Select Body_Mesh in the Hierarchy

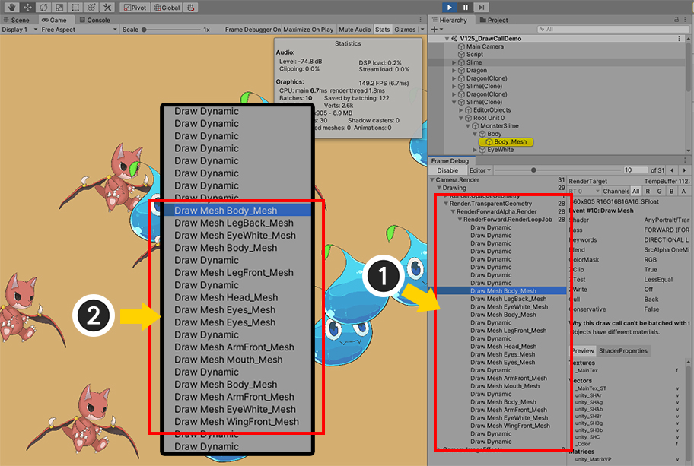click(506, 142)
